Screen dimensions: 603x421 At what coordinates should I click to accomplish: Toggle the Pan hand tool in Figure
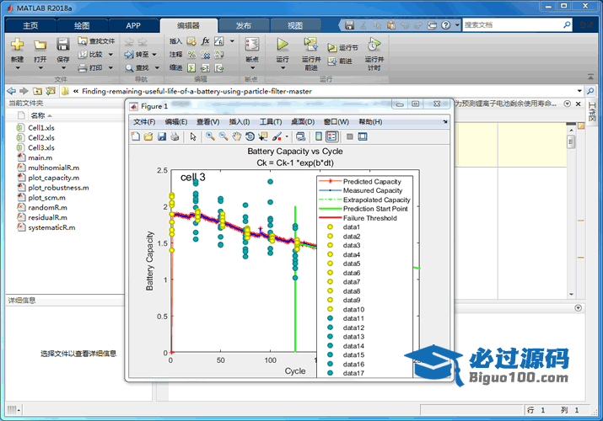[x=236, y=136]
